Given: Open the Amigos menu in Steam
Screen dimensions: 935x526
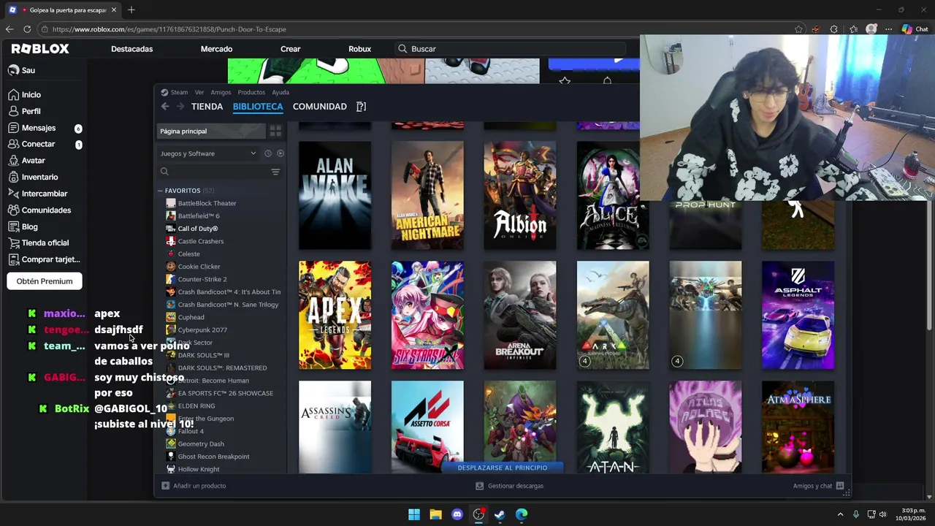Looking at the screenshot, I should pos(221,92).
